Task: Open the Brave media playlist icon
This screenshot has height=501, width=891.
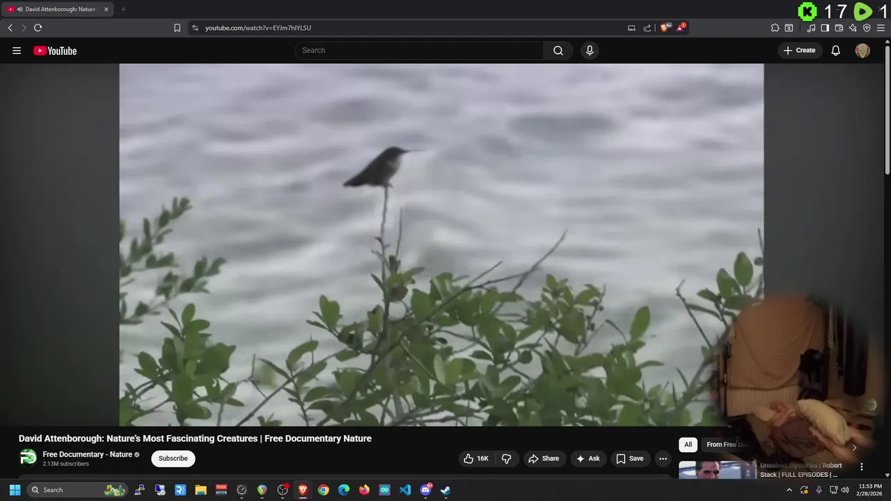Action: [x=812, y=28]
